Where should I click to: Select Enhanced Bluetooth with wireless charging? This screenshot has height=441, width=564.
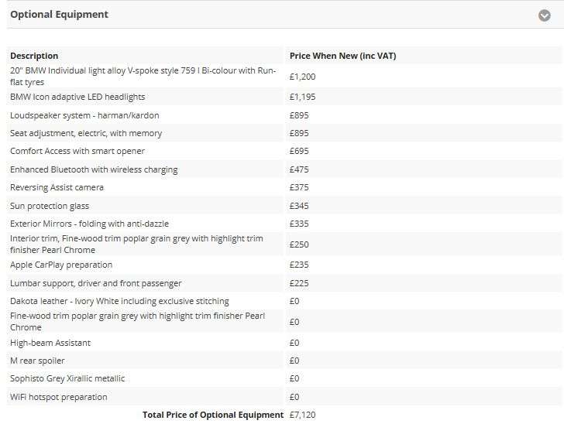(94, 169)
